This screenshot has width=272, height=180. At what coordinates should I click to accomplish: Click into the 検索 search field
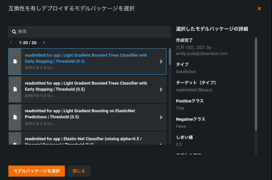(91, 32)
